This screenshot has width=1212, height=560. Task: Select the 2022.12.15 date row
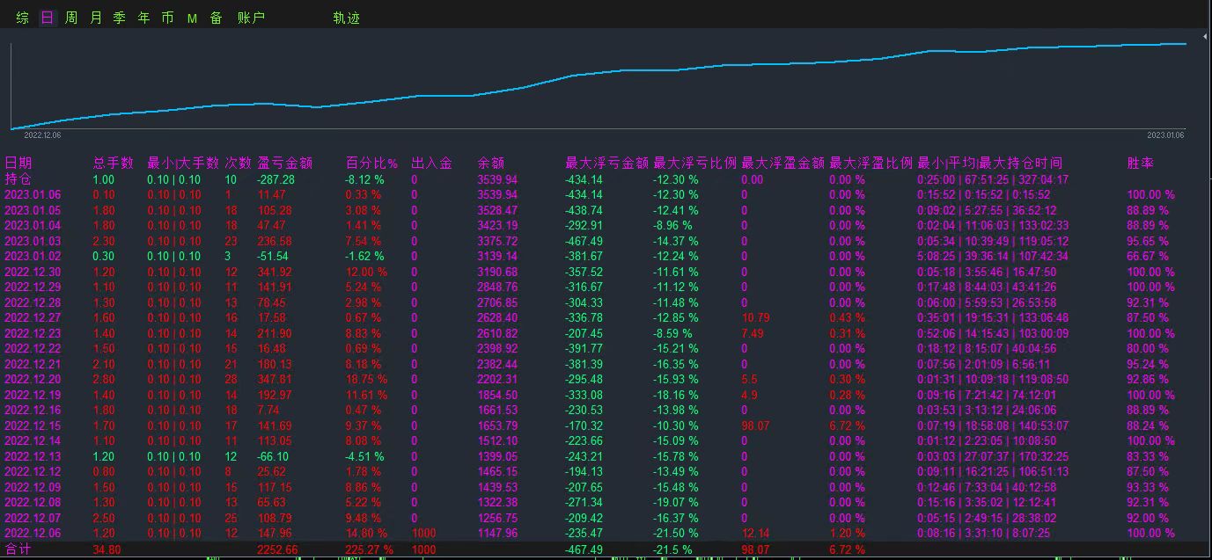pyautogui.click(x=33, y=425)
